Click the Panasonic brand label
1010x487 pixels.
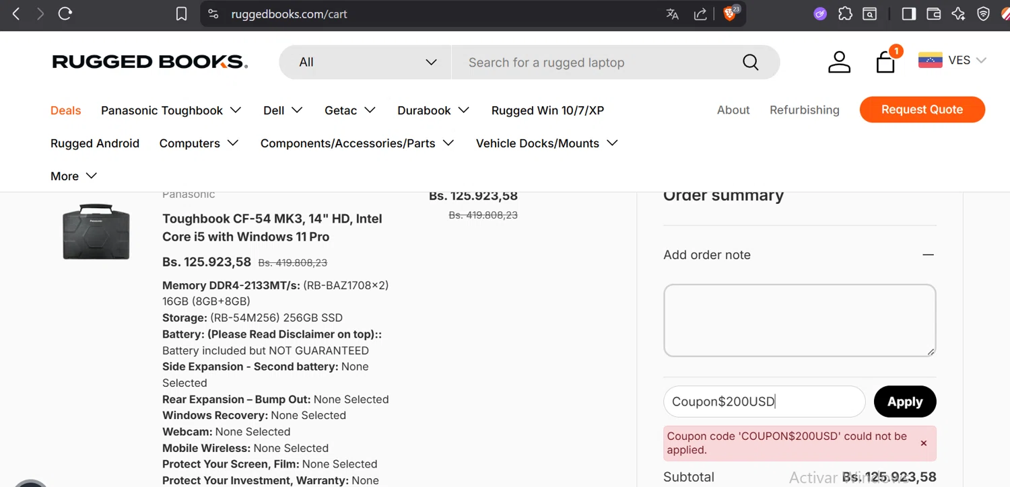[189, 195]
